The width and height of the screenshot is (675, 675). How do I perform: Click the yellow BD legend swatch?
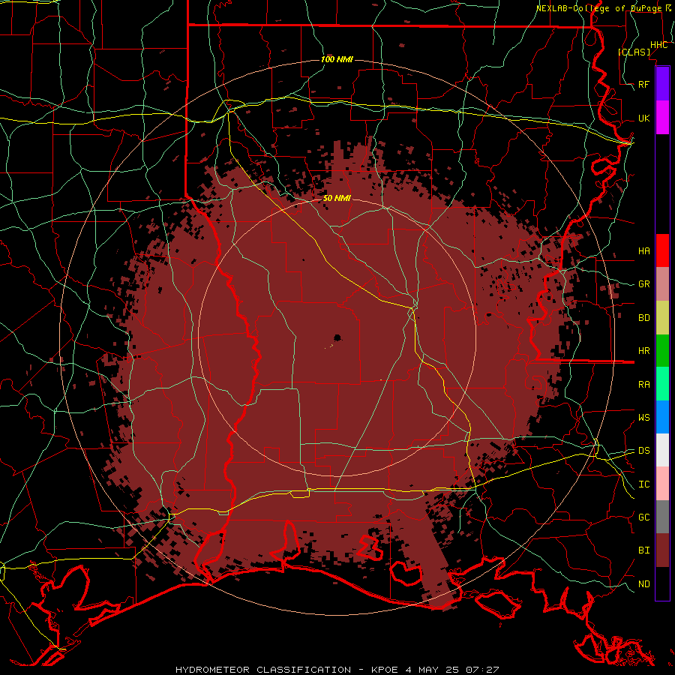(x=662, y=317)
